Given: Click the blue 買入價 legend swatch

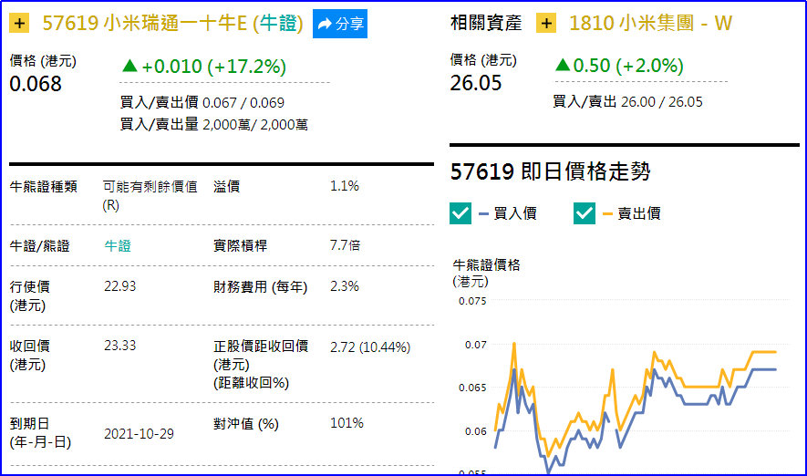Looking at the screenshot, I should pyautogui.click(x=484, y=213).
